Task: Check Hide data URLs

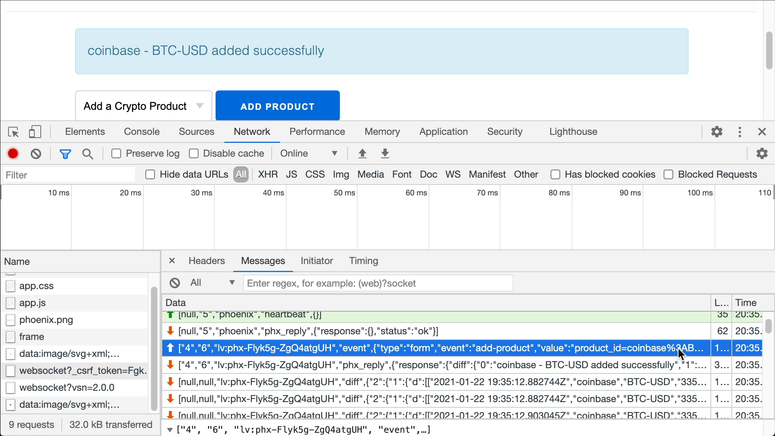Action: [x=150, y=174]
